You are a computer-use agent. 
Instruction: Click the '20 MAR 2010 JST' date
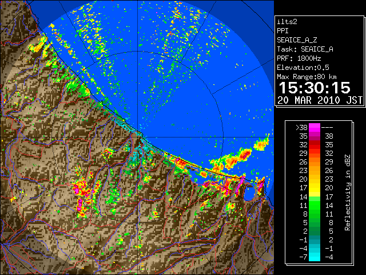(320, 100)
